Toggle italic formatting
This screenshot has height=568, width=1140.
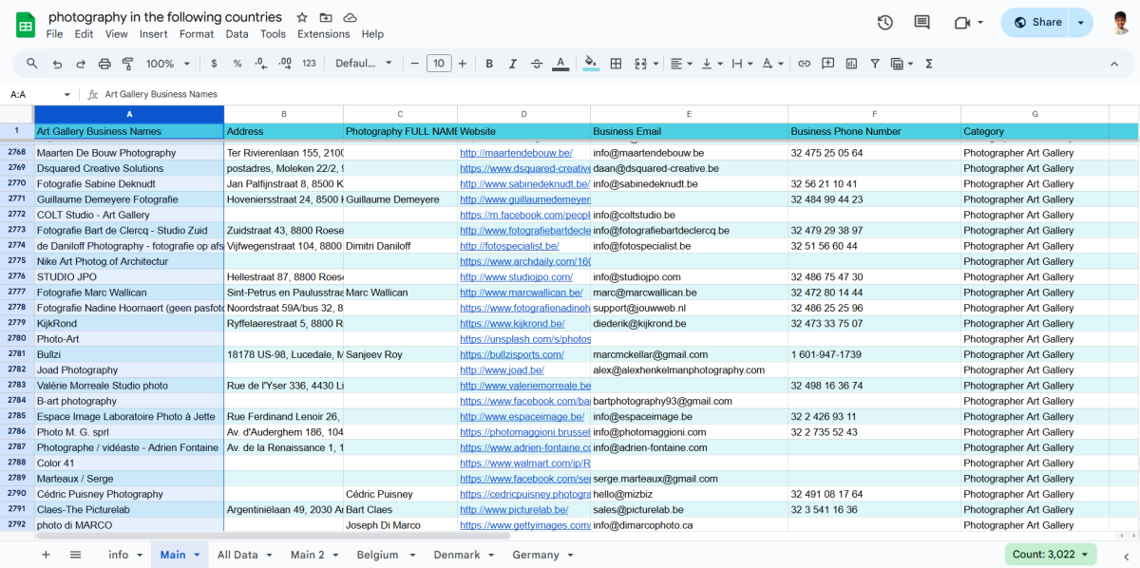point(513,64)
